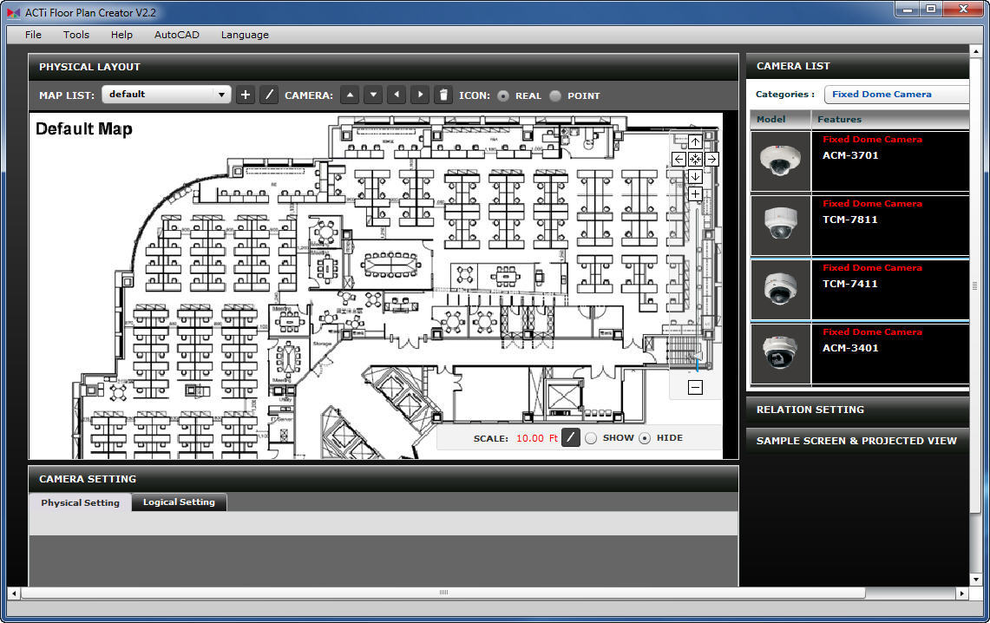Move camera down with the CAMERA down arrow
Image resolution: width=990 pixels, height=623 pixels.
pyautogui.click(x=373, y=95)
